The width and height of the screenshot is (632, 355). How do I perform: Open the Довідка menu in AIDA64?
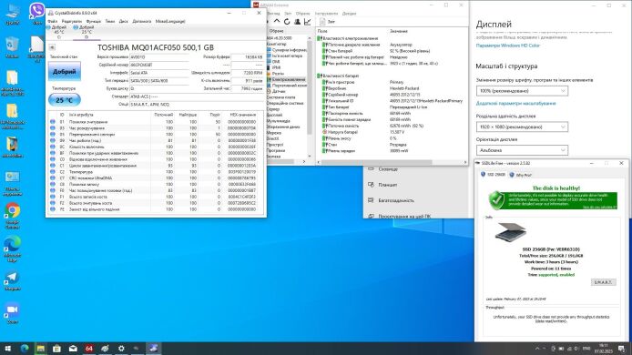pos(350,14)
